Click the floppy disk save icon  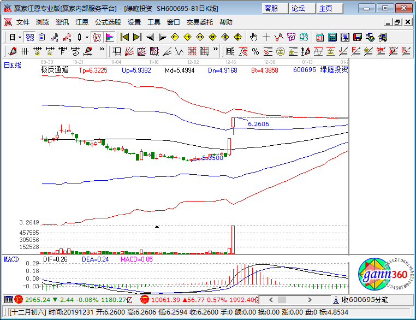click(358, 37)
